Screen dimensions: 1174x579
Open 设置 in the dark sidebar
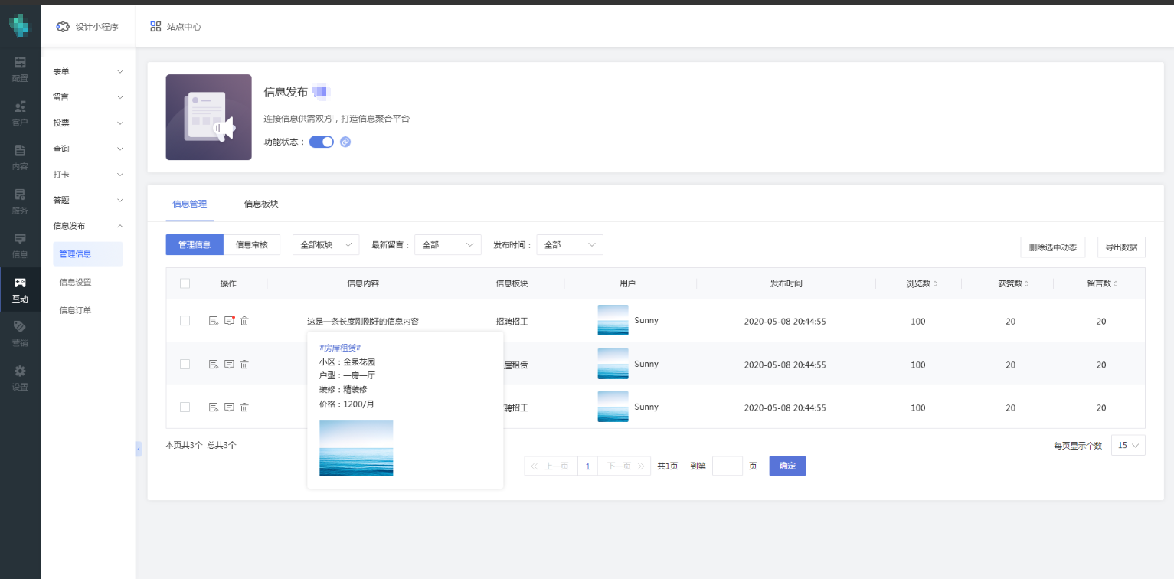tap(20, 378)
